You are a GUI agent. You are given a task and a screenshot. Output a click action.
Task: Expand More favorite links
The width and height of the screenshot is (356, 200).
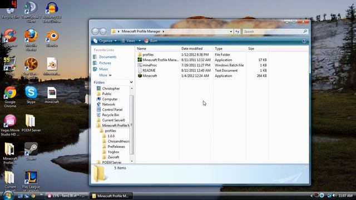pos(105,75)
